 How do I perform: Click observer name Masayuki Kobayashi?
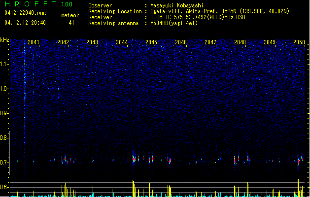[x=177, y=5]
